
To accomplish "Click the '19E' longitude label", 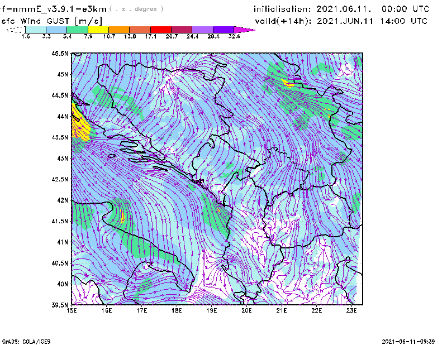I will point(212,310).
